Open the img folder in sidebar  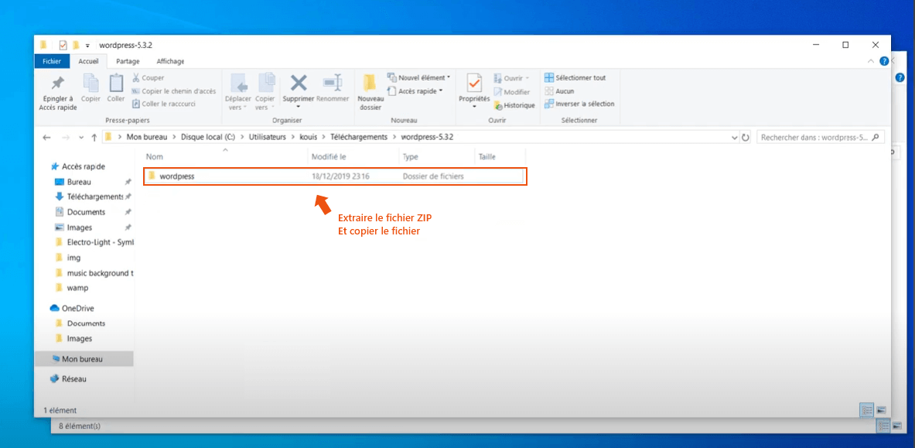(68, 258)
